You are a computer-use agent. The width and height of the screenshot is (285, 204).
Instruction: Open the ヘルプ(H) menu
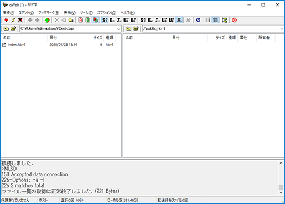tap(128, 13)
